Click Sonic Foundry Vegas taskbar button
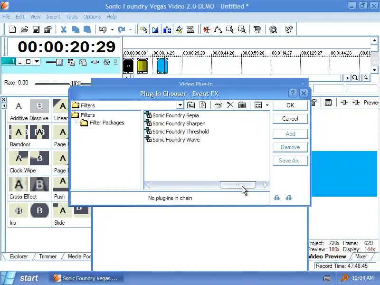380x285 pixels. tap(86, 278)
